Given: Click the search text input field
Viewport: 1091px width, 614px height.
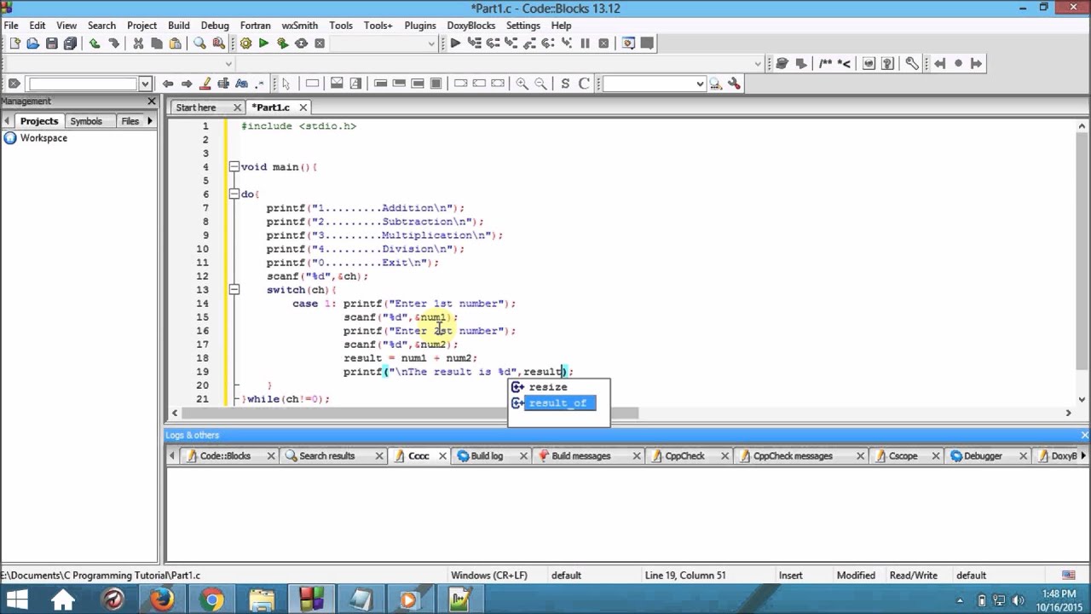Looking at the screenshot, I should (x=84, y=84).
